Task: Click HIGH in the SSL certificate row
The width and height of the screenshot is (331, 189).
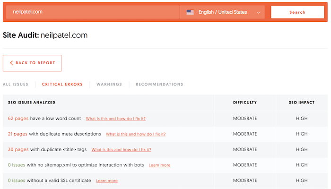Action: pyautogui.click(x=302, y=180)
